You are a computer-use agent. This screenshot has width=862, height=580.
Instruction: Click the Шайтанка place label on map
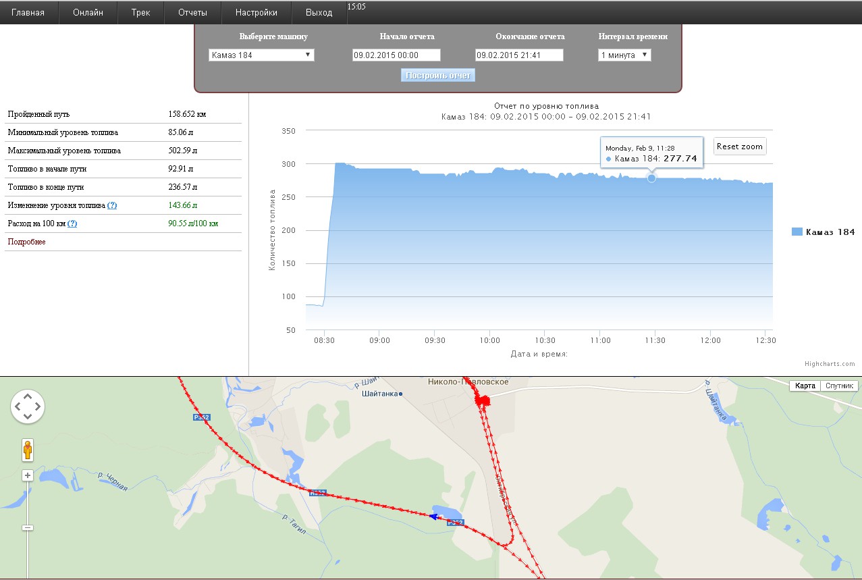(x=381, y=394)
